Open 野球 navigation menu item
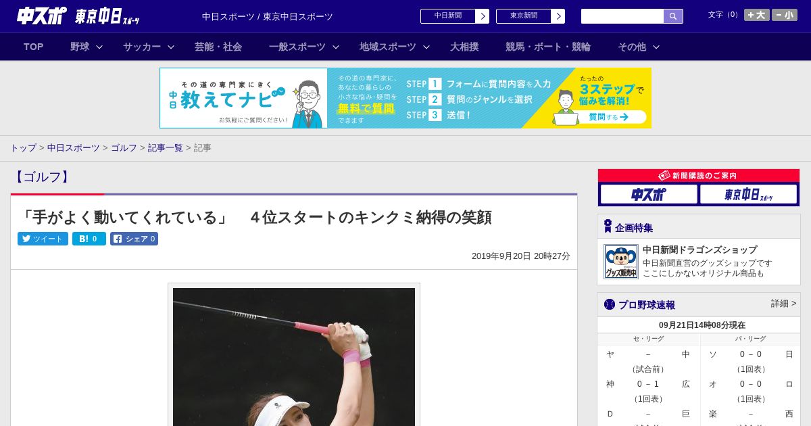The width and height of the screenshot is (811, 426). click(80, 47)
